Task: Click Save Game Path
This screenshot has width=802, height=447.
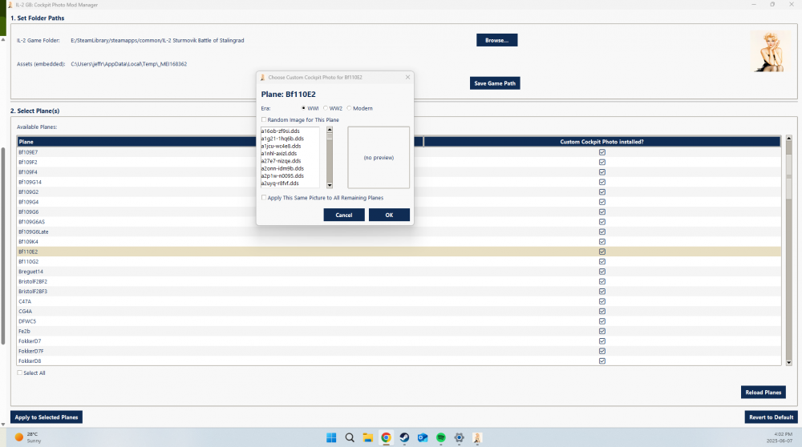Action: click(495, 83)
